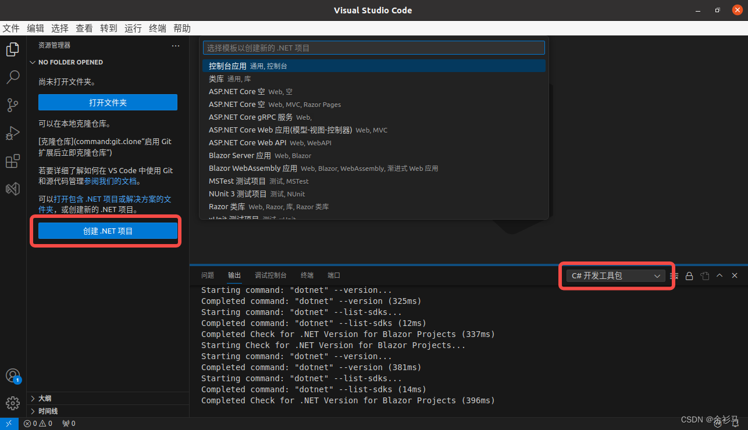
Task: Open the 文件 menu
Action: pos(11,28)
